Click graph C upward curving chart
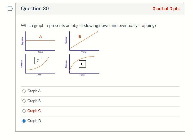This screenshot has height=140, width=193. click(38, 65)
